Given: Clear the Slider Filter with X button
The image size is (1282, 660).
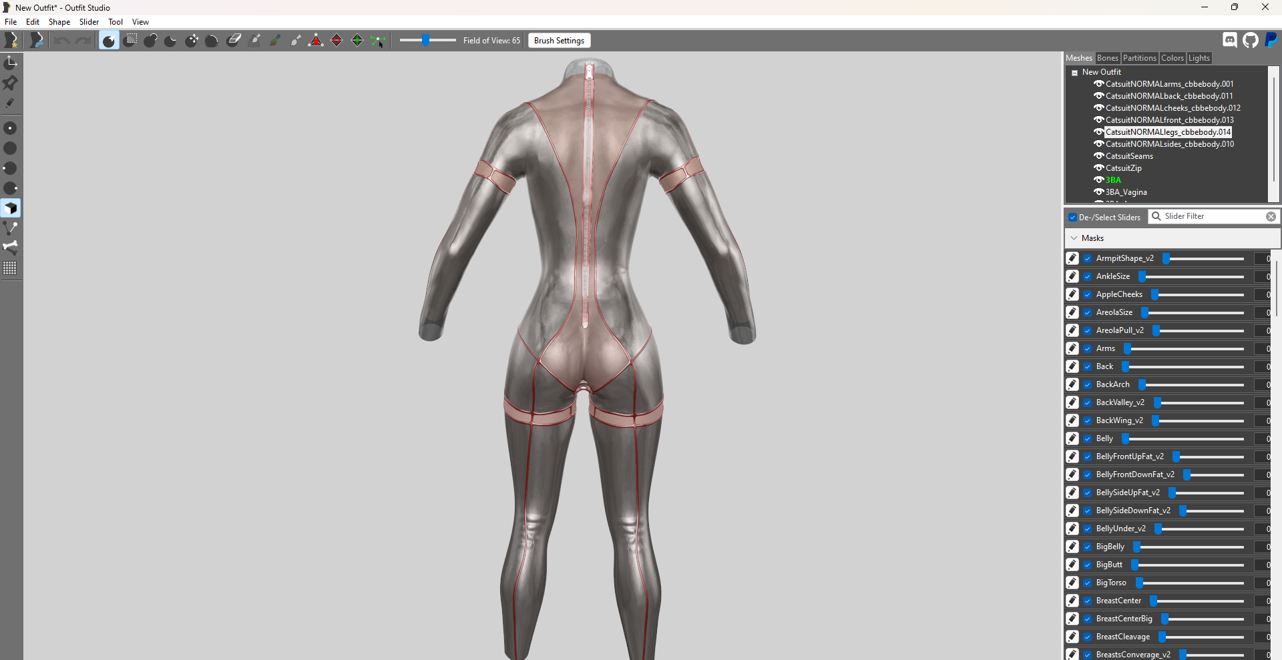Looking at the screenshot, I should click(x=1271, y=217).
